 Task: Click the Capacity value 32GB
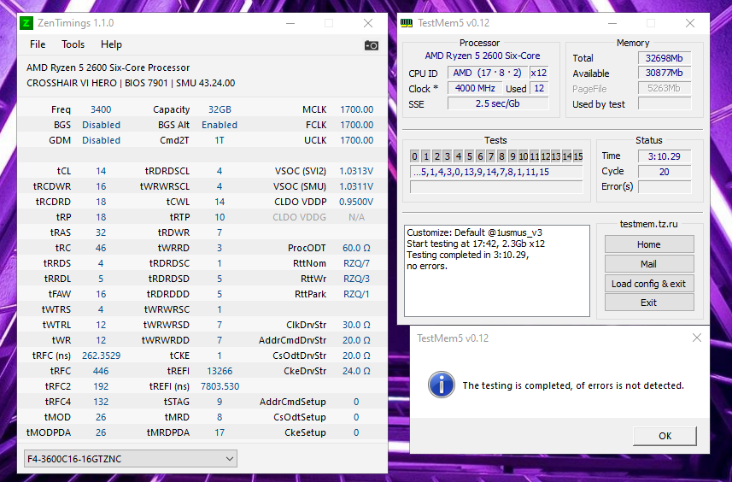tap(220, 109)
